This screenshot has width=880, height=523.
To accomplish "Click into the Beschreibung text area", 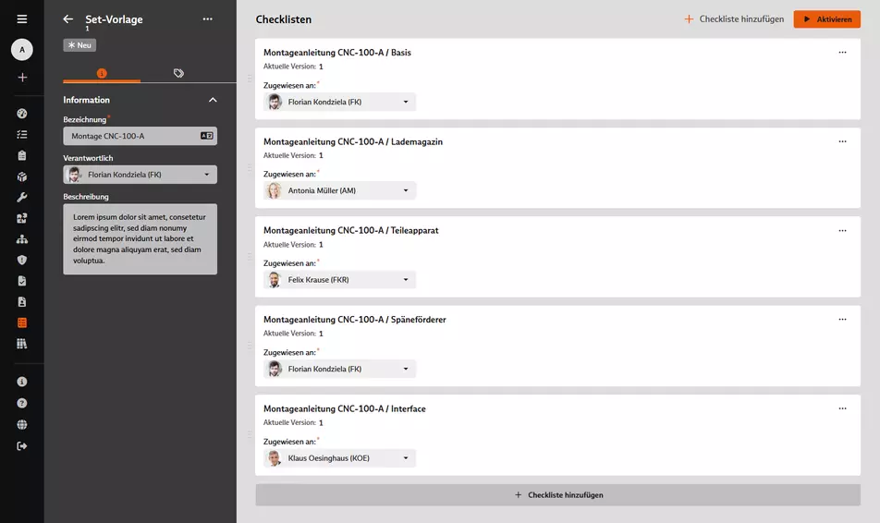I will pyautogui.click(x=141, y=239).
